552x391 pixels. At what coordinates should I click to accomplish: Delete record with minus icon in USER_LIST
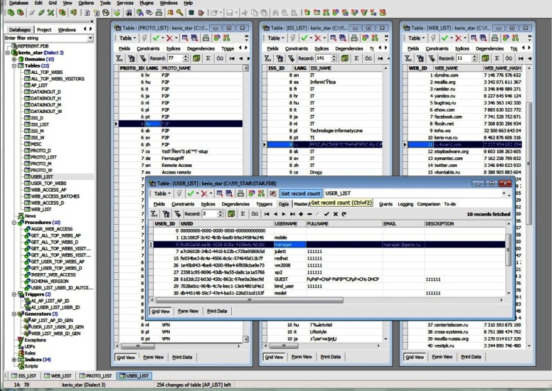pyautogui.click(x=309, y=214)
